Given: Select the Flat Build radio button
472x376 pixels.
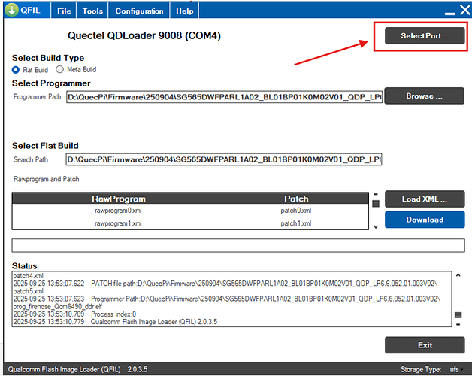Looking at the screenshot, I should coord(15,70).
